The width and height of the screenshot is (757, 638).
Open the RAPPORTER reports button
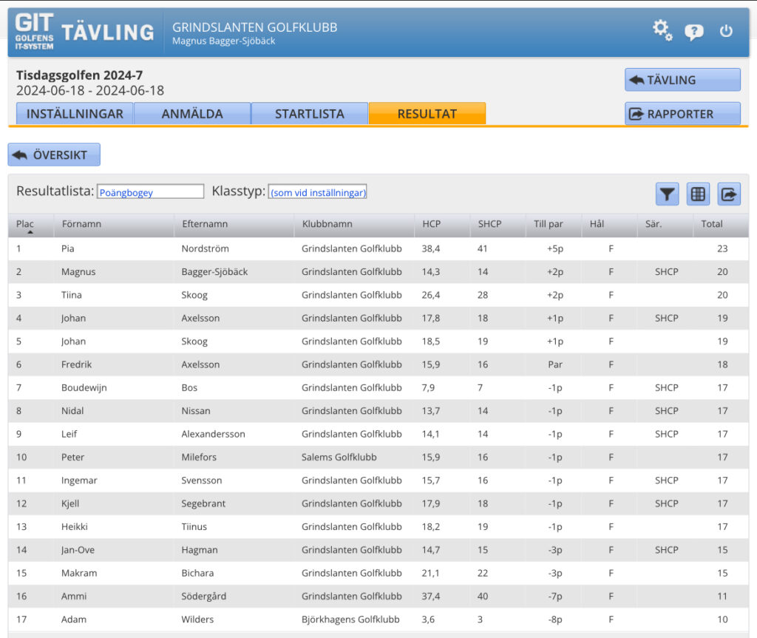point(682,114)
